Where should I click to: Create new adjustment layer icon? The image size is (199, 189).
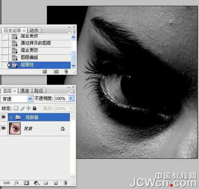pyautogui.click(x=36, y=183)
